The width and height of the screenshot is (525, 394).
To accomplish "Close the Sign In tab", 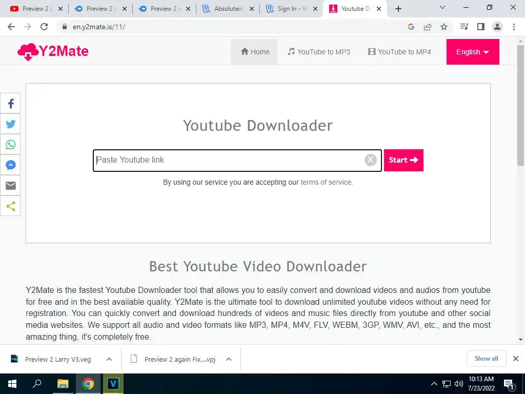I will click(x=315, y=9).
